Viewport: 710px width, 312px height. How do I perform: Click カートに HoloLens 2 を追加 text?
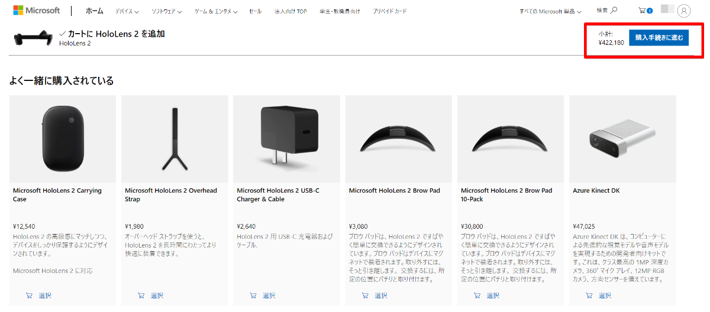pyautogui.click(x=116, y=34)
